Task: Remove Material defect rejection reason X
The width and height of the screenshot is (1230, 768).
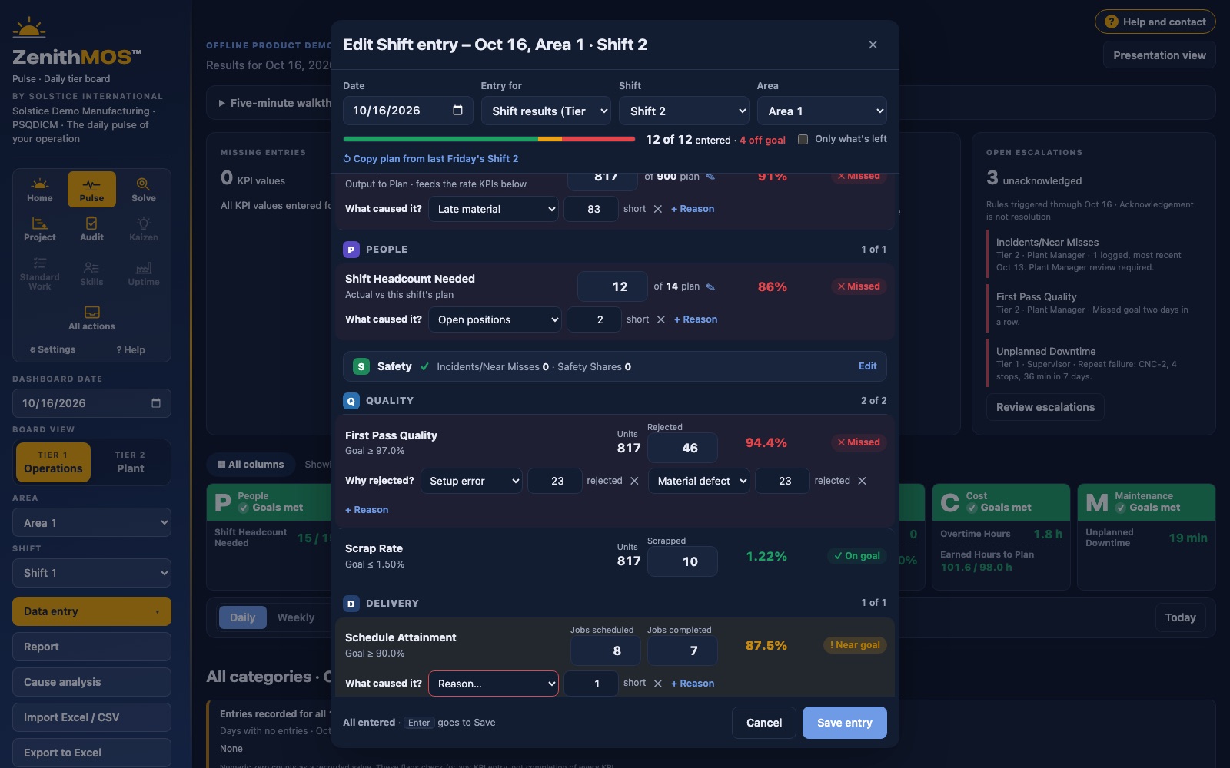Action: 862,481
